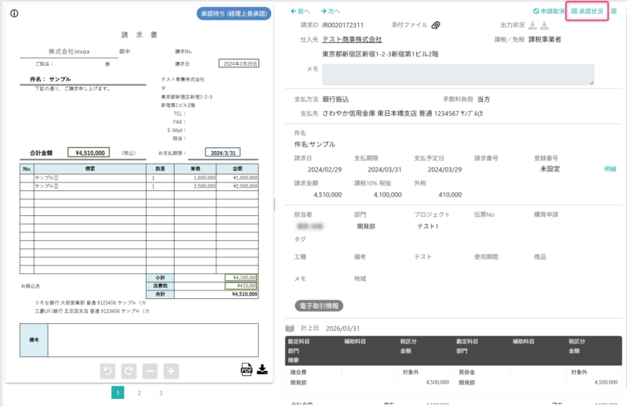
Task: Click the first output status download icon
Action: [x=532, y=26]
